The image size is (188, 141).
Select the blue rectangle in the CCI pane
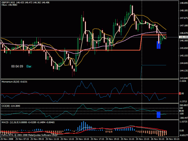pyautogui.click(x=159, y=115)
